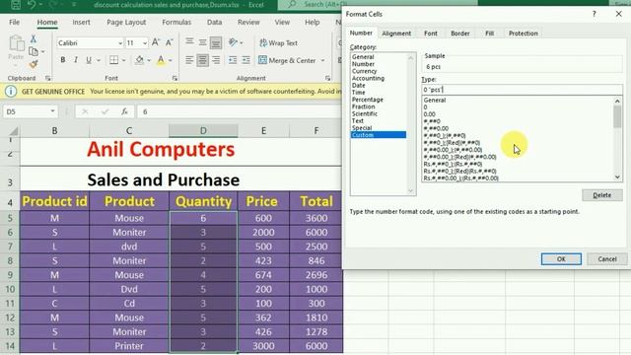Click the Copy icon in Clipboard group
The image size is (631, 355).
pyautogui.click(x=34, y=51)
